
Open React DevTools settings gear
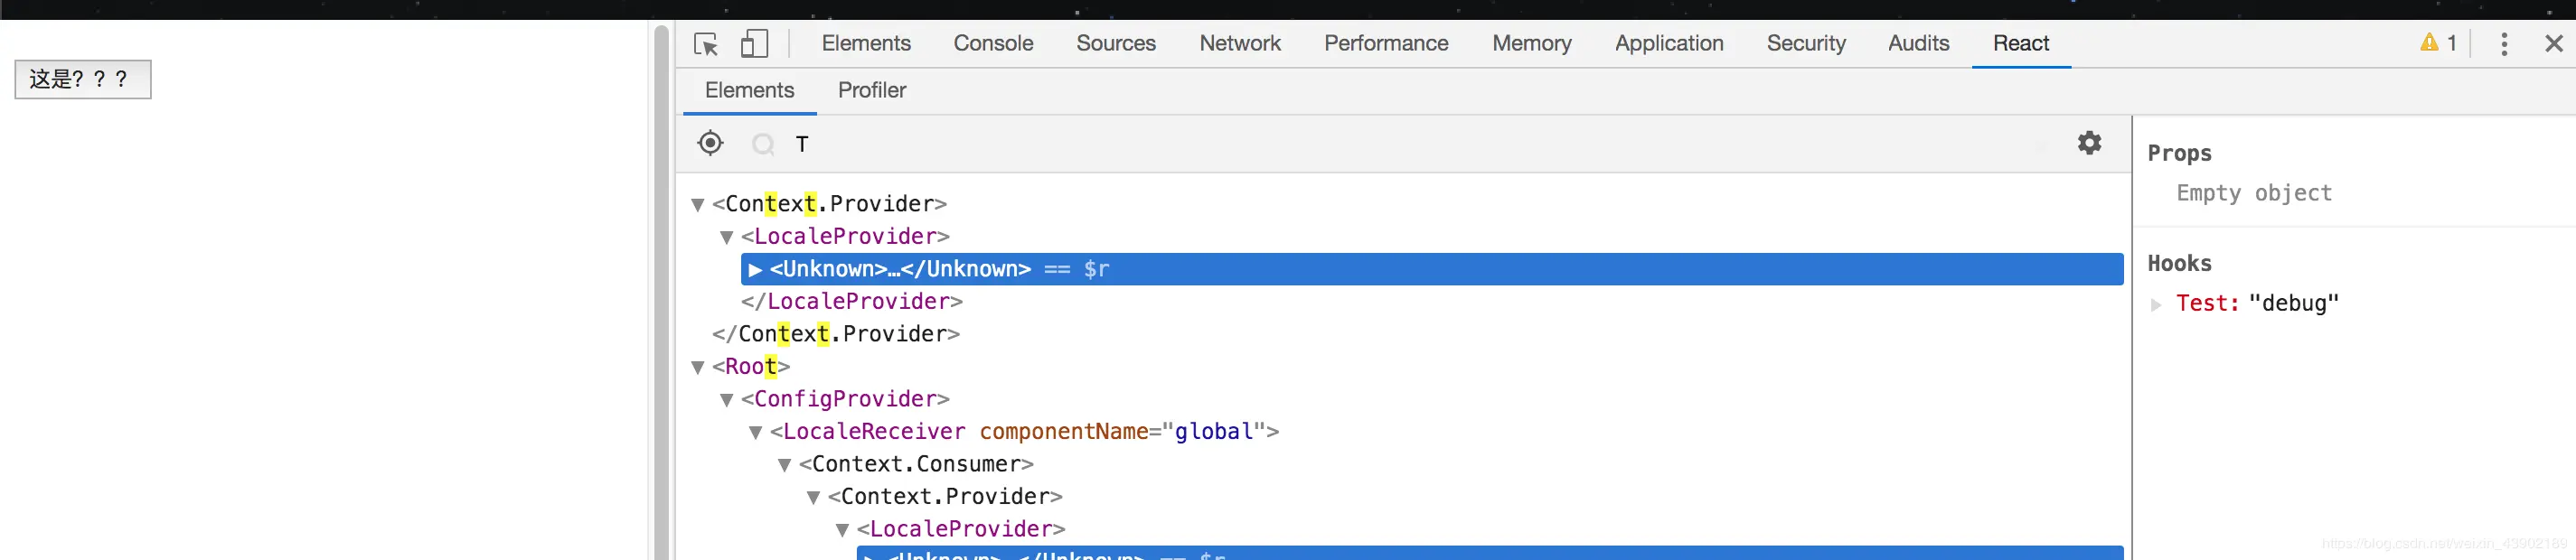click(x=2089, y=143)
